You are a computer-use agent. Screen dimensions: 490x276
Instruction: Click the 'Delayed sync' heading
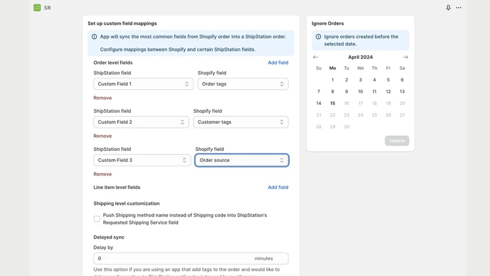coord(109,237)
